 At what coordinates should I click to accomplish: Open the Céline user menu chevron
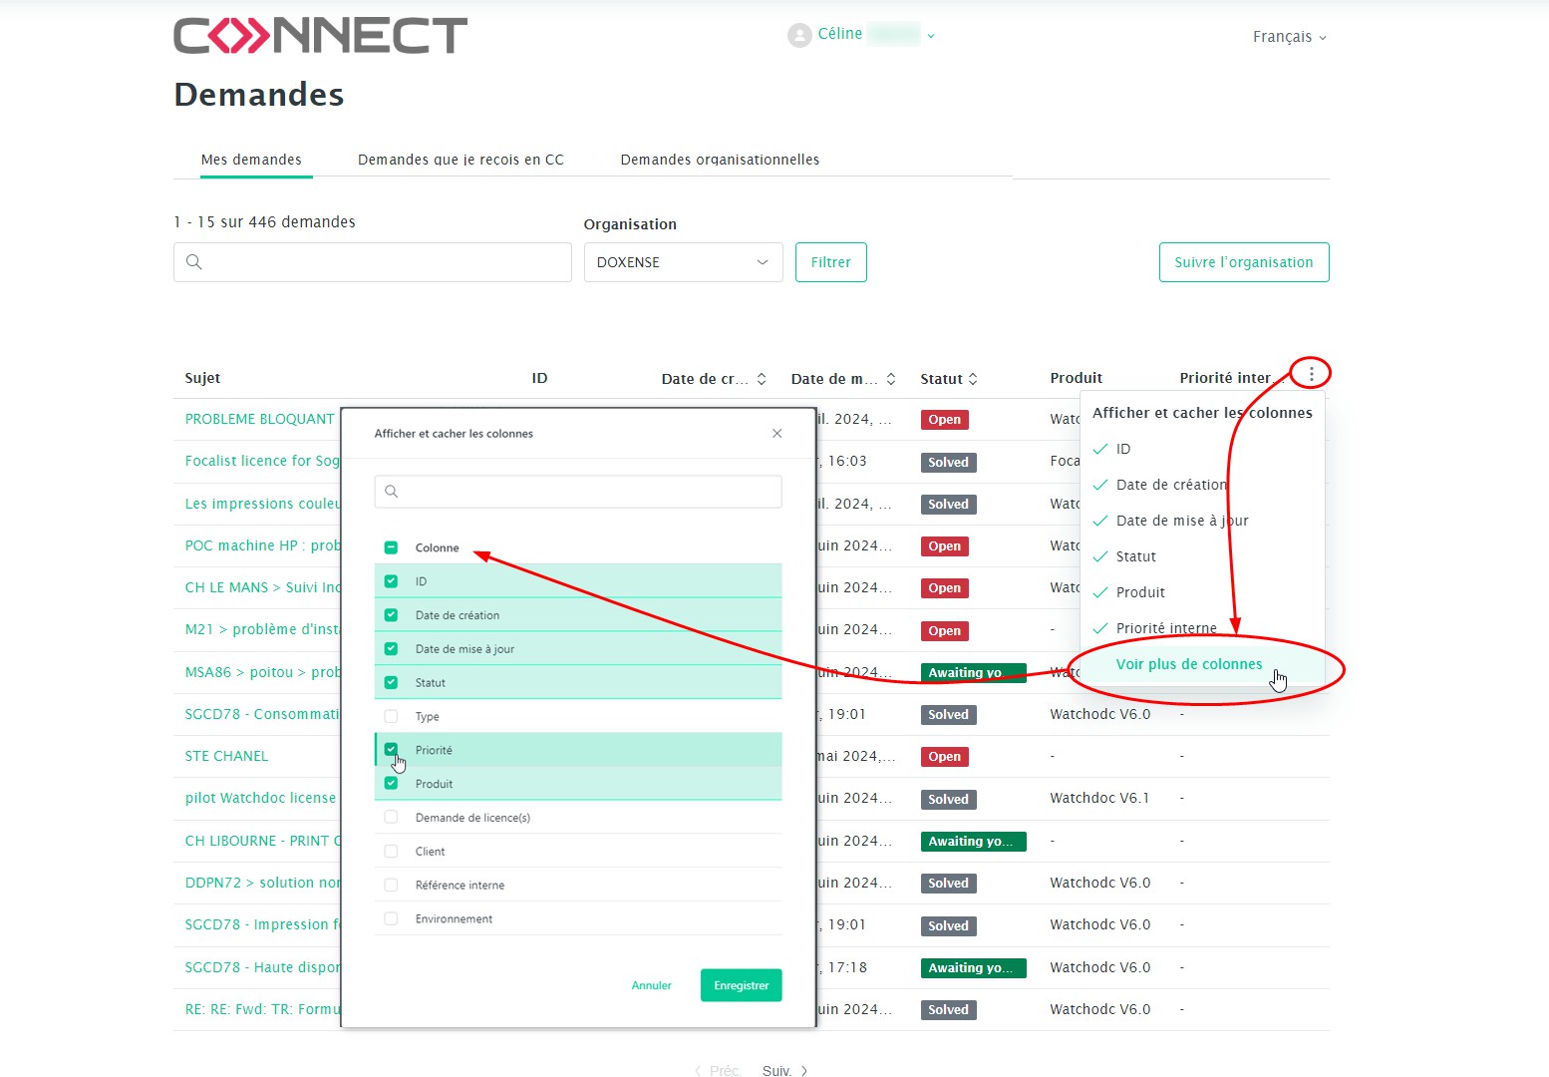coord(931,36)
